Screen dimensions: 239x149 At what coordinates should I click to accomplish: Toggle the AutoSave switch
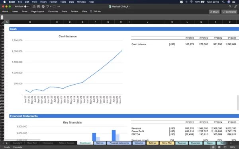click(x=27, y=6)
